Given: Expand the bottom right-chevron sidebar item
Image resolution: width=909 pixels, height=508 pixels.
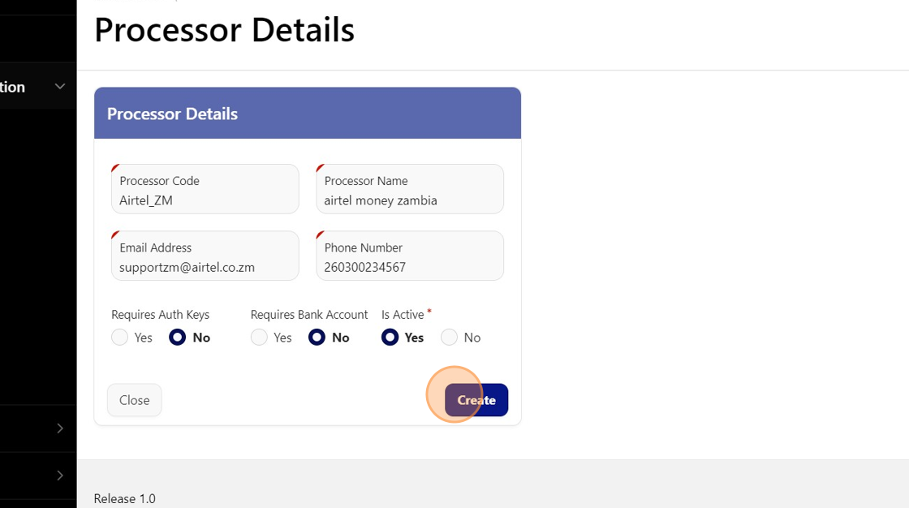Looking at the screenshot, I should 59,475.
